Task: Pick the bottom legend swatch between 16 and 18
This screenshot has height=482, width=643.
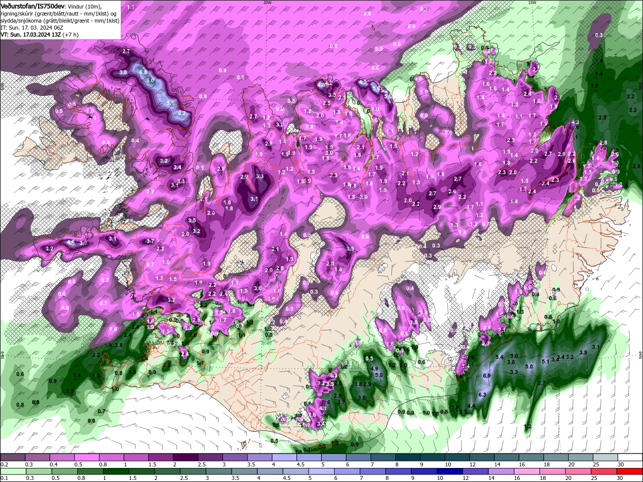Action: [526, 471]
